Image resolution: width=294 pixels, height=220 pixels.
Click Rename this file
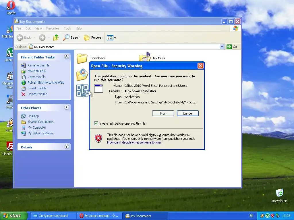[38, 65]
